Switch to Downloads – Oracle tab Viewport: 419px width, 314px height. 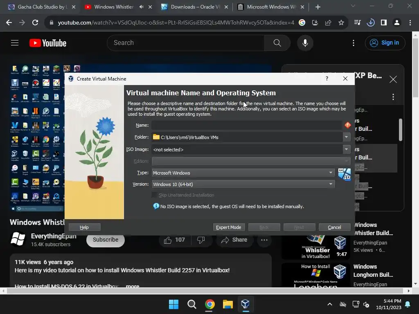coord(194,7)
